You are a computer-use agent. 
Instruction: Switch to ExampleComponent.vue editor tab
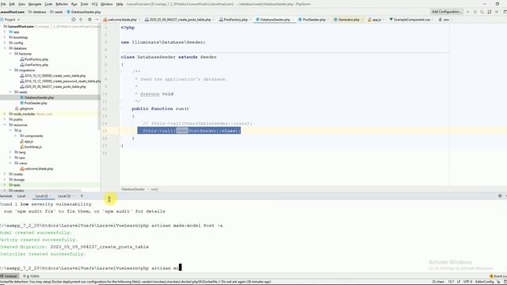(x=410, y=20)
